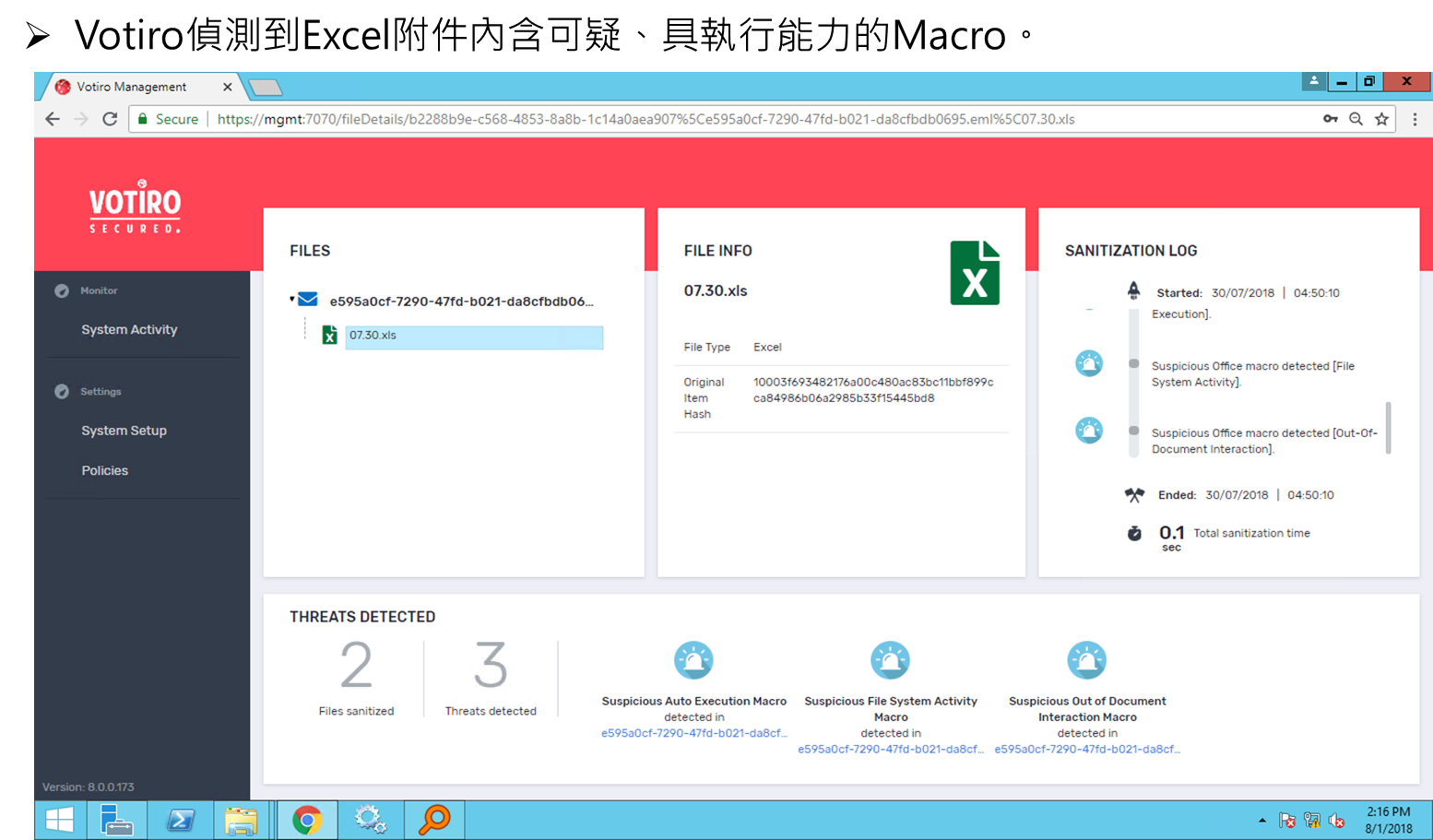The height and width of the screenshot is (840, 1433).
Task: Select 07.30.xls in the Files tree
Action: tap(474, 337)
